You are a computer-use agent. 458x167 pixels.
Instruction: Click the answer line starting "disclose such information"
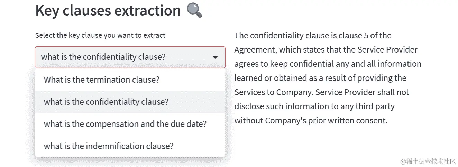point(314,106)
